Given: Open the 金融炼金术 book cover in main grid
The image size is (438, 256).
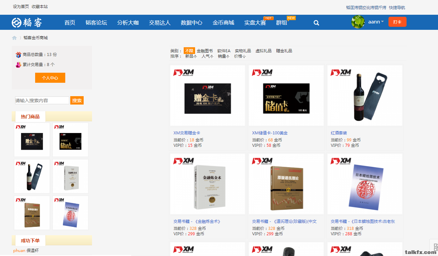Looking at the screenshot, I should (x=208, y=184).
